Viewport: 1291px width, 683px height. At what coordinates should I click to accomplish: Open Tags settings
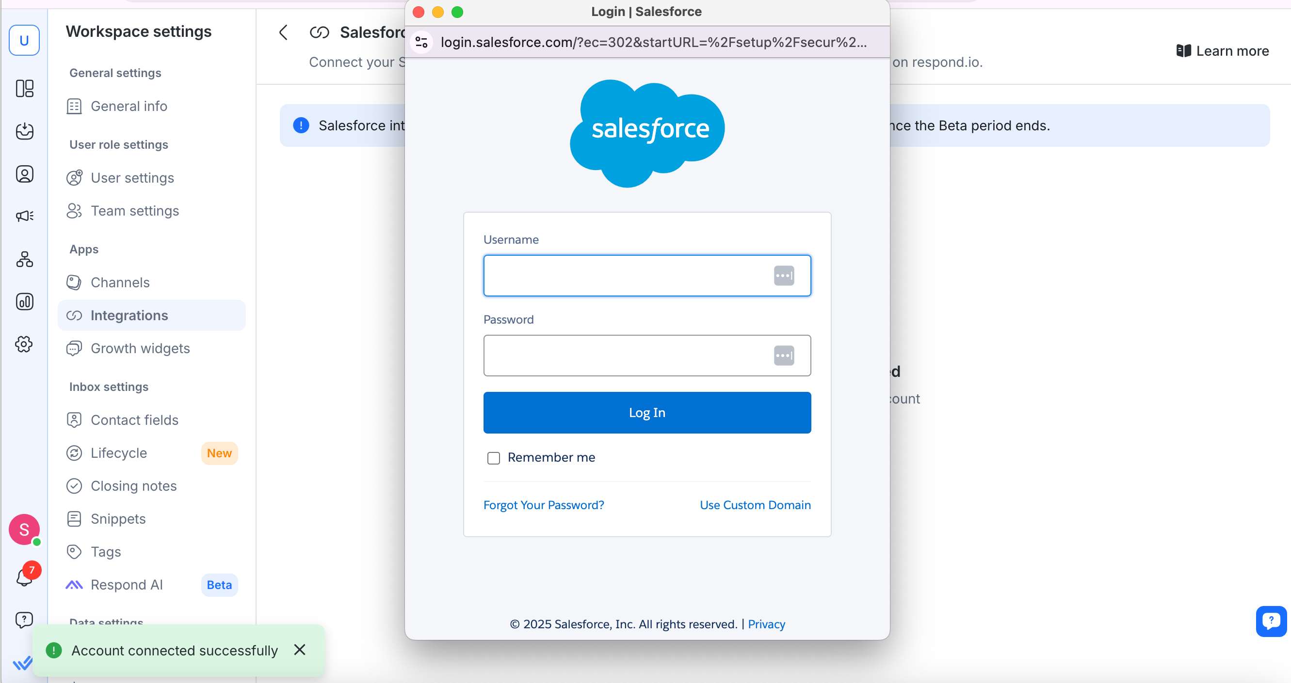point(151,552)
